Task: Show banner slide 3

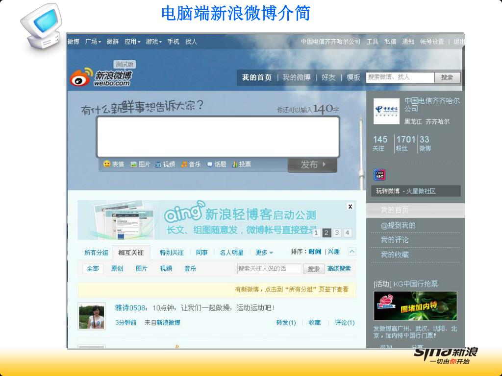Action: tap(337, 233)
